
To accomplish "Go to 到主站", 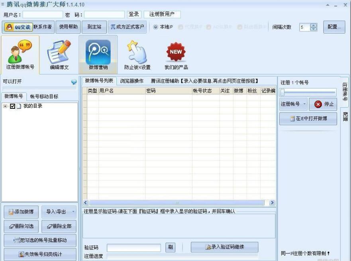I will [x=94, y=27].
